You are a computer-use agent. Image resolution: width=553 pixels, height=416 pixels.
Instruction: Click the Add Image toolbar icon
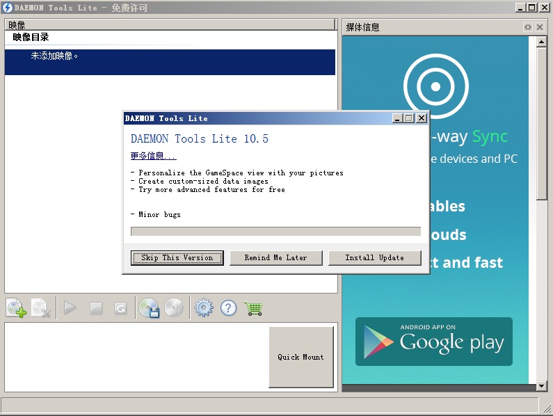[16, 308]
